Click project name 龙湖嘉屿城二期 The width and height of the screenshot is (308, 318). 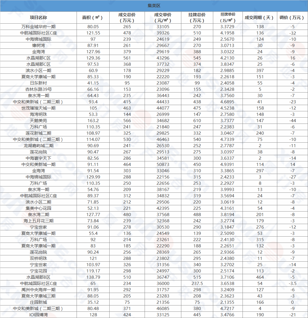click(38, 146)
